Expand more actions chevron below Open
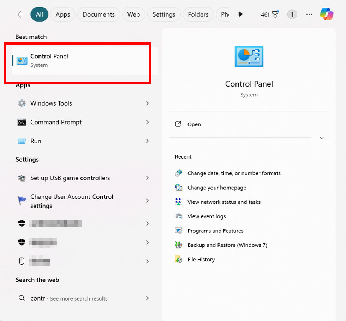This screenshot has height=321, width=346. pos(322,138)
